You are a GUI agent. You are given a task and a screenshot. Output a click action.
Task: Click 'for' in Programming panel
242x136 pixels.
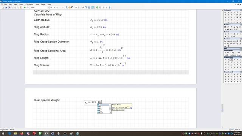(x=228, y=53)
